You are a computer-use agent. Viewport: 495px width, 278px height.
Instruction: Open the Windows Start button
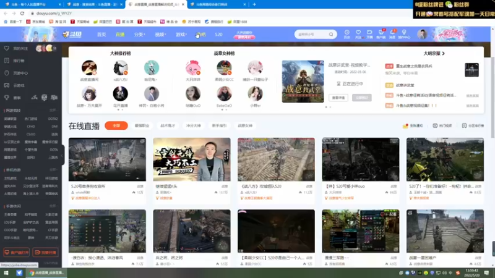tap(6, 272)
